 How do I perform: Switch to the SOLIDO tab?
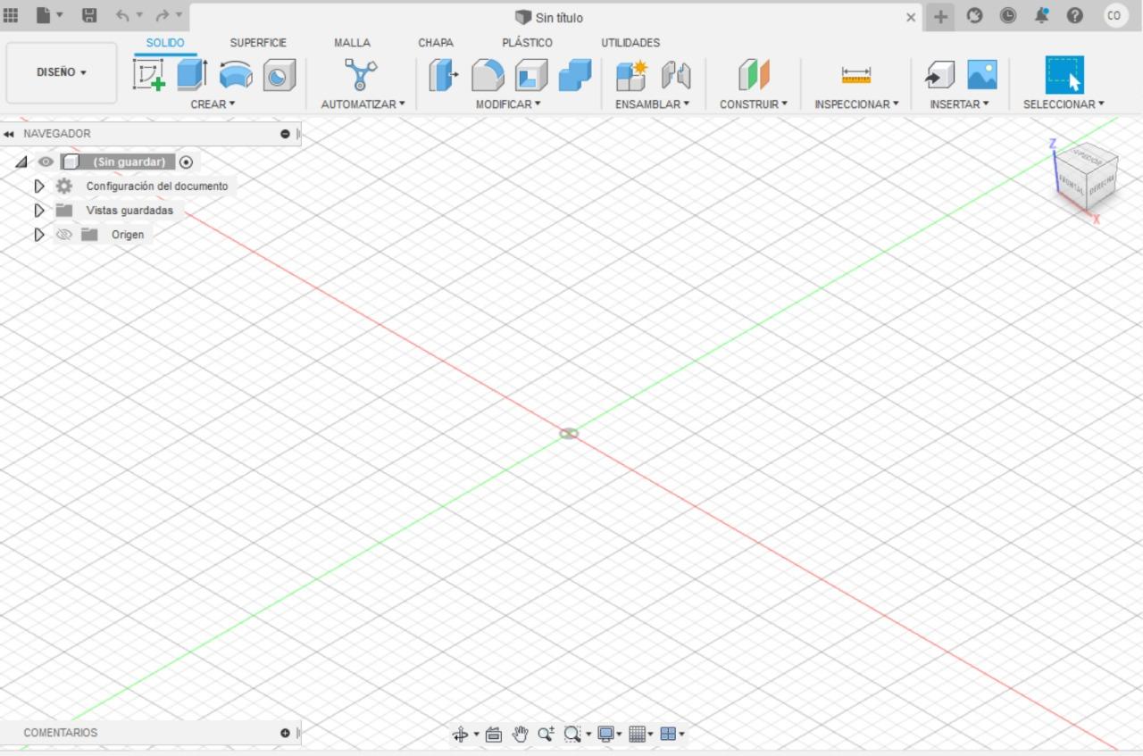(165, 43)
